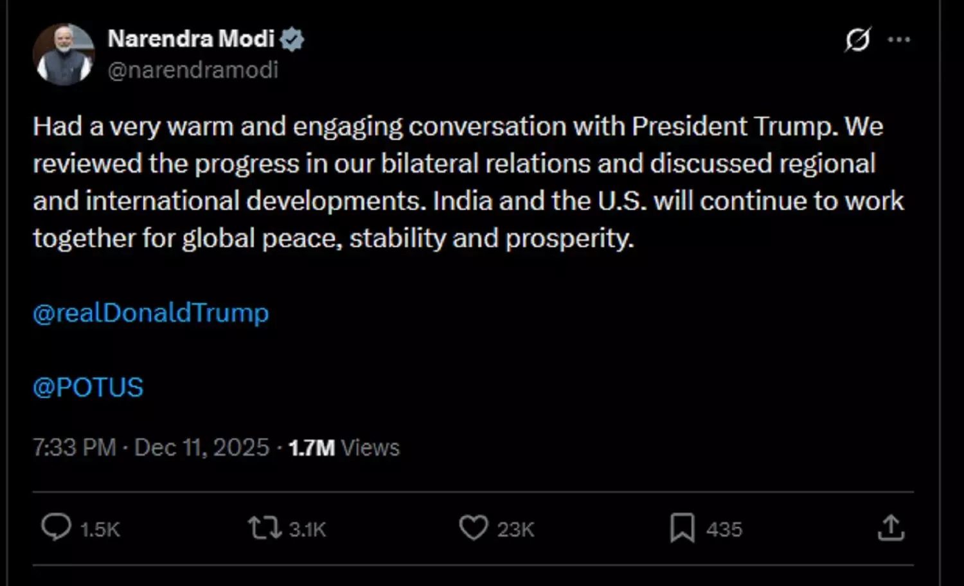Bookmark the post with bookmark icon
Viewport: 964px width, 586px height.
(x=682, y=528)
